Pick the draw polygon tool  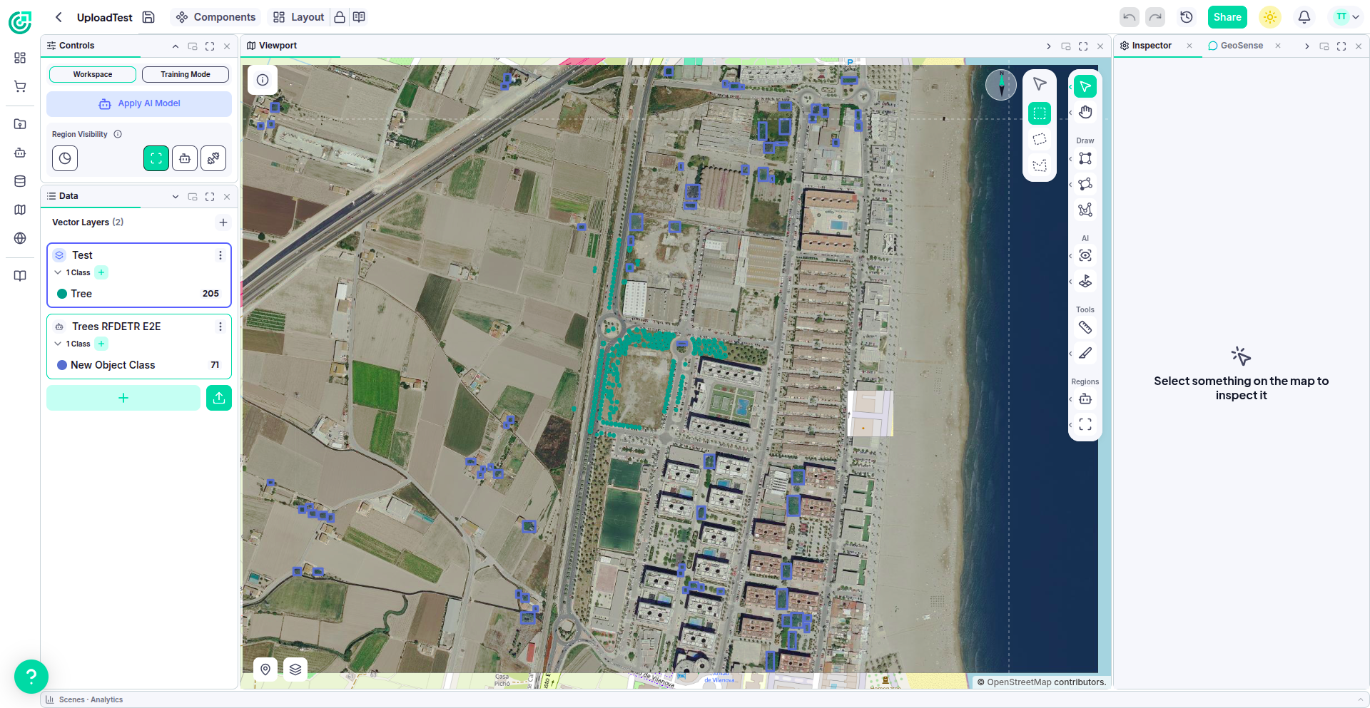click(1085, 184)
